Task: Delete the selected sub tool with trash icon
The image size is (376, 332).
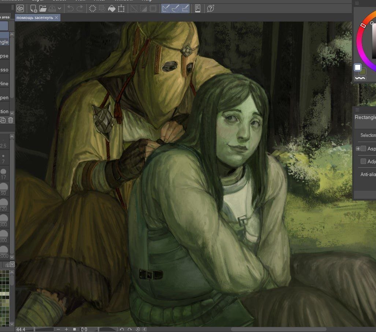Action: [11, 120]
